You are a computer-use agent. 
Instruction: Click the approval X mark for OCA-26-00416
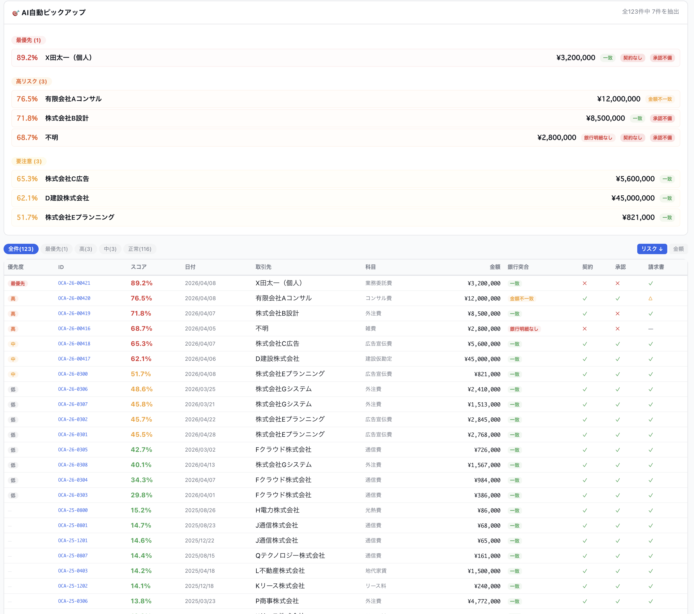coord(618,329)
